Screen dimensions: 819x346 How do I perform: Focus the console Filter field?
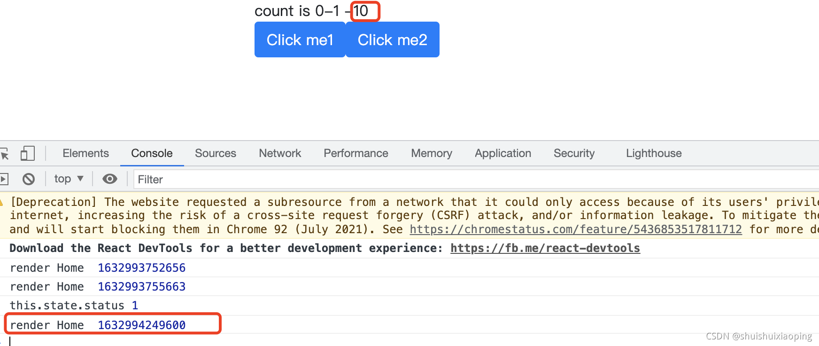coord(476,180)
